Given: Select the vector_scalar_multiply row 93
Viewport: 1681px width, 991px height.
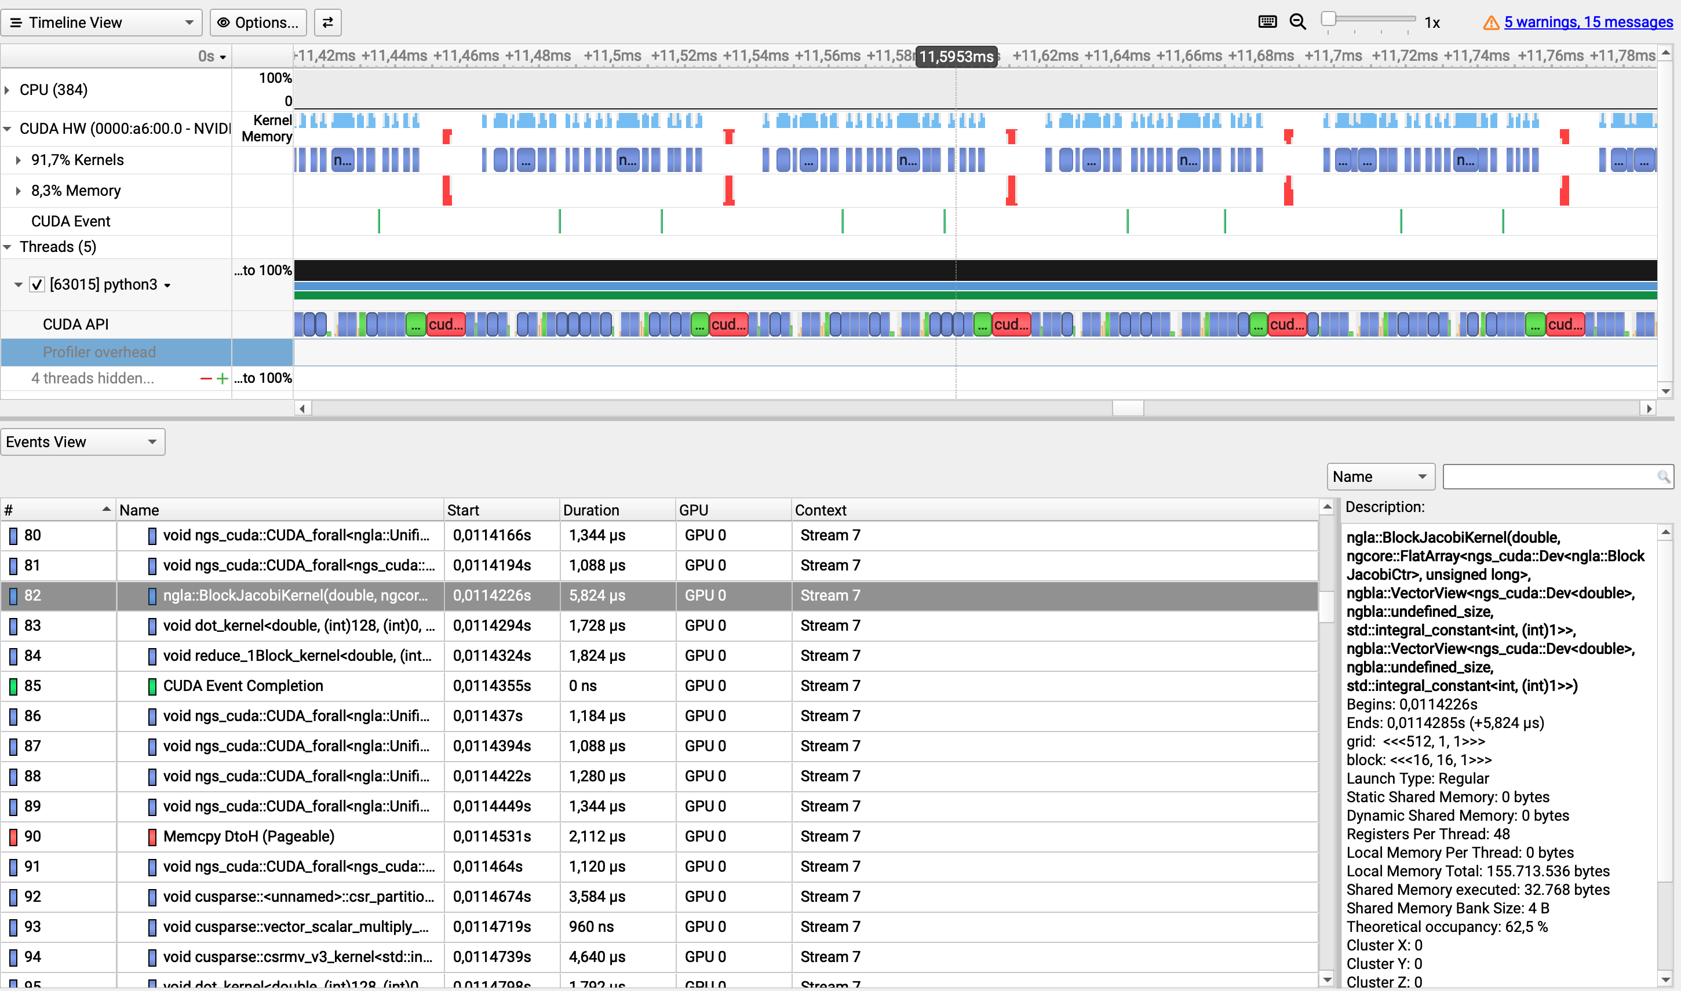Looking at the screenshot, I should (659, 926).
